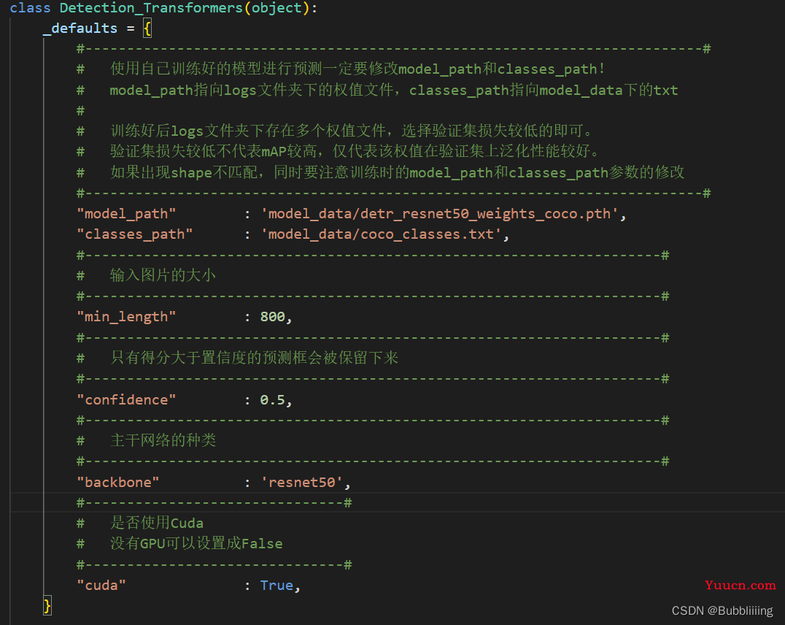Viewport: 785px width, 625px height.
Task: Click the comment '输入图片的大小'
Action: click(x=163, y=275)
